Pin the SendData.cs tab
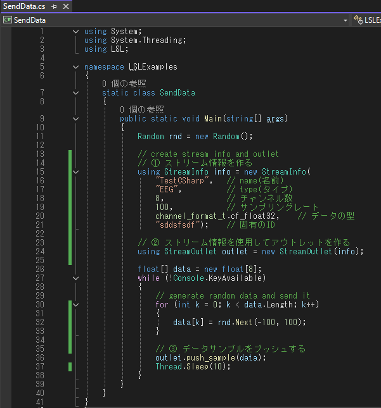 (x=55, y=6)
